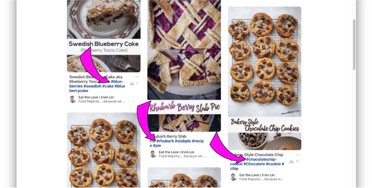Click the vertical scrollbar thumb on the right
This screenshot has height=188, width=372.
(354, 45)
